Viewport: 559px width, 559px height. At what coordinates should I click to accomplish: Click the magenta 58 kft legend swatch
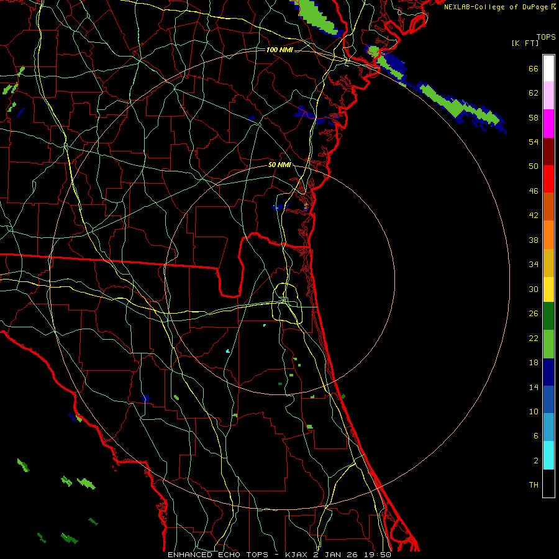[548, 124]
